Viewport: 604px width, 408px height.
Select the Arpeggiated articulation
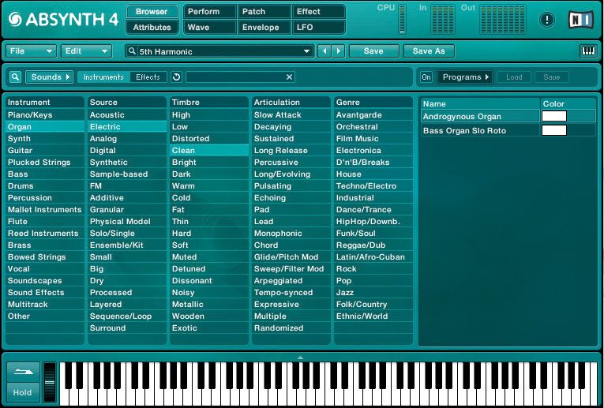tap(291, 281)
